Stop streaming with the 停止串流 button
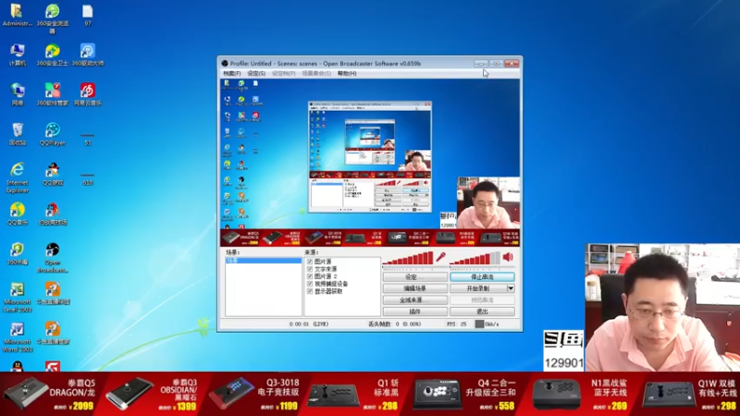740x416 pixels. pyautogui.click(x=482, y=276)
